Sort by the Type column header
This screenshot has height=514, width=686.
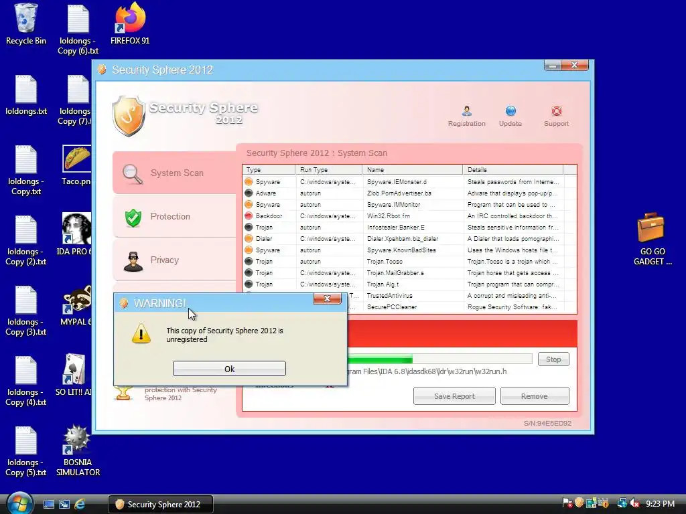click(x=269, y=169)
